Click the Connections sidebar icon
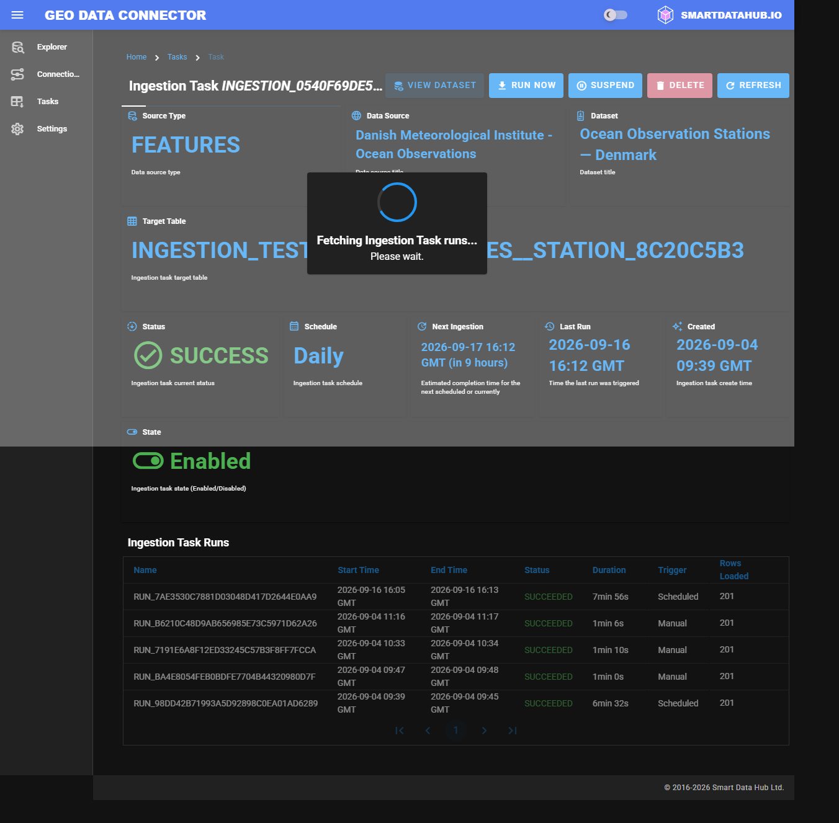The width and height of the screenshot is (839, 823). coord(17,74)
